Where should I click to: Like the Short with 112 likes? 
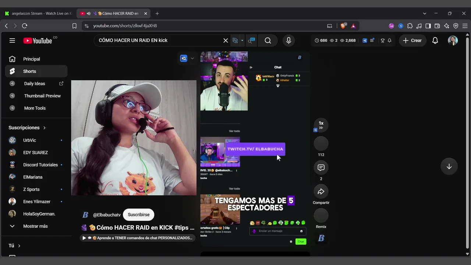tap(321, 144)
